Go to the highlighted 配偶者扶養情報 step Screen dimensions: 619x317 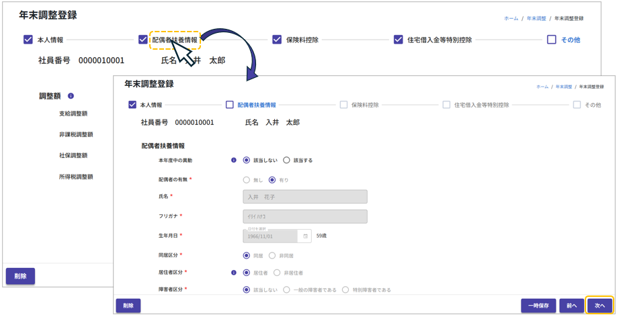175,40
